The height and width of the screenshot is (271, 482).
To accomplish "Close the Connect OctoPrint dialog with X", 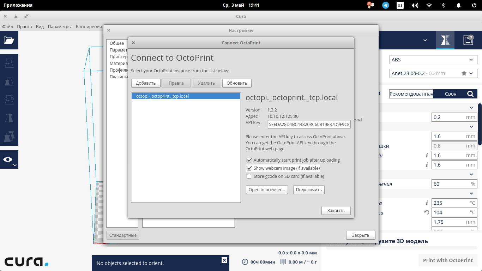I will pyautogui.click(x=133, y=43).
